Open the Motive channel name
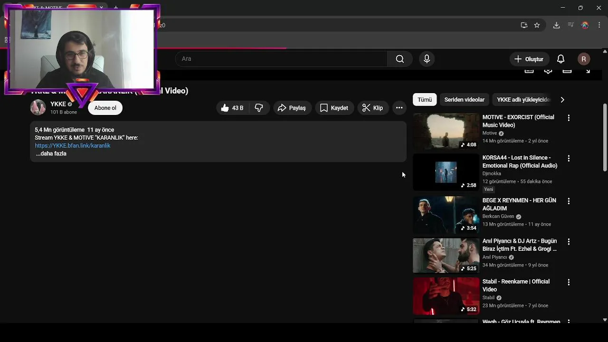Screen dimensions: 608x342 coord(489,133)
